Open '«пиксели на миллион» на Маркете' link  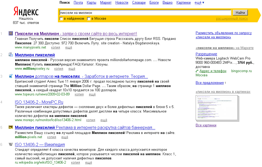[224, 48]
